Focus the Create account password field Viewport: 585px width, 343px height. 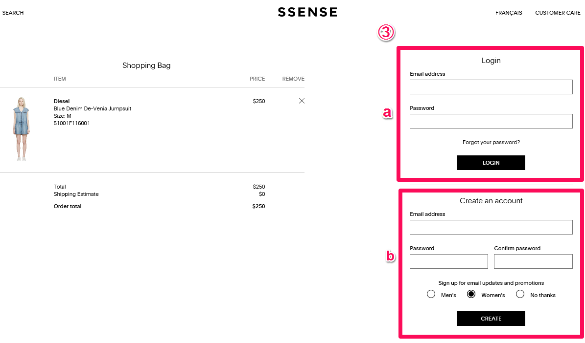[449, 261]
